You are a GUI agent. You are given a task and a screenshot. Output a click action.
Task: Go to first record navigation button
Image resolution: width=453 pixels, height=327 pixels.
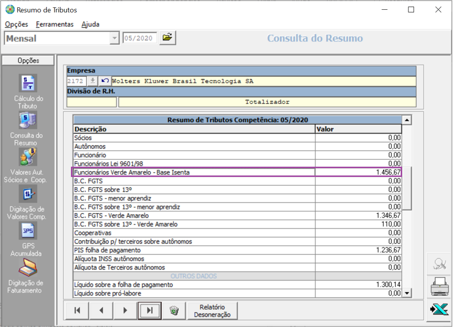pyautogui.click(x=77, y=310)
